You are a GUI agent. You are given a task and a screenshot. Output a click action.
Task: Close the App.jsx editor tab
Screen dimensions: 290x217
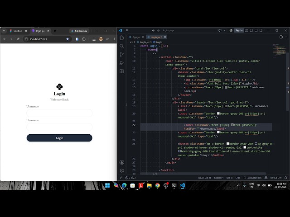(143, 37)
